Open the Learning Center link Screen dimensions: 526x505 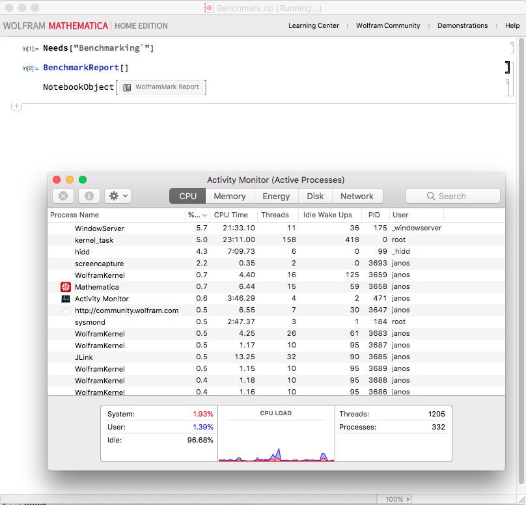point(314,25)
